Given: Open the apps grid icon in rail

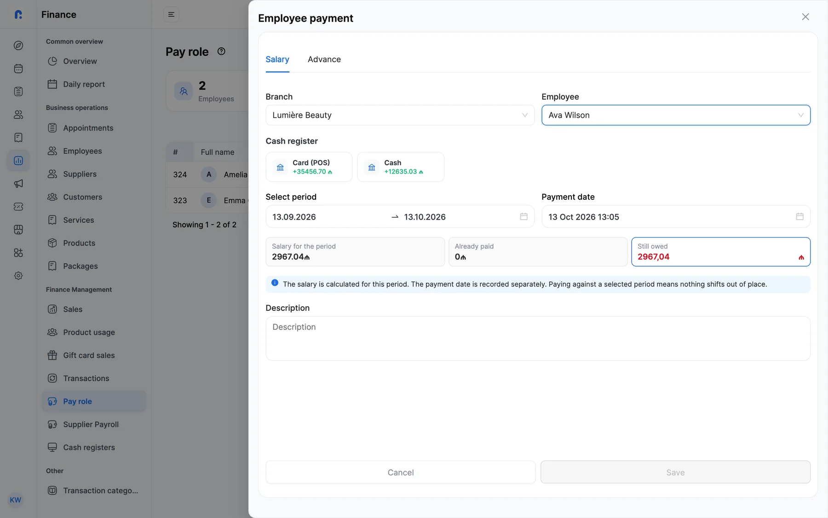Looking at the screenshot, I should tap(18, 253).
